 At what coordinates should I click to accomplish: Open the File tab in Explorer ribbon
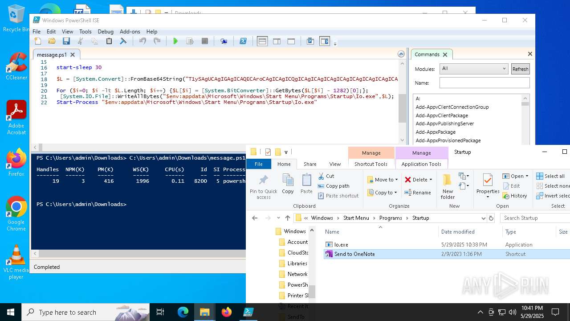(x=259, y=164)
